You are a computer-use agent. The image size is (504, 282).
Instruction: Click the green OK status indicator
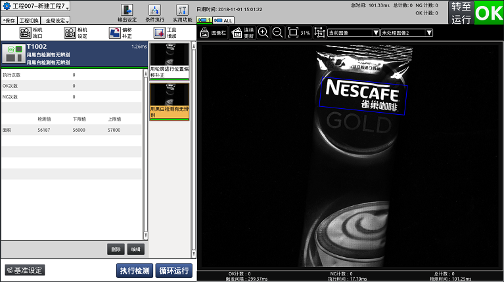[x=489, y=12]
